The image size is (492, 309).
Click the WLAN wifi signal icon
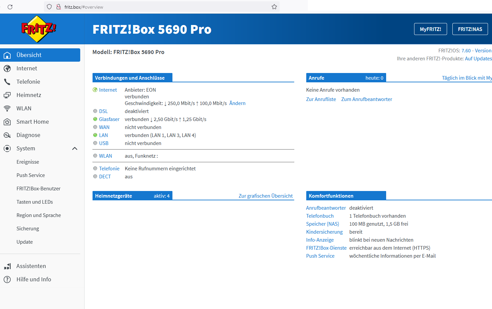pos(7,108)
